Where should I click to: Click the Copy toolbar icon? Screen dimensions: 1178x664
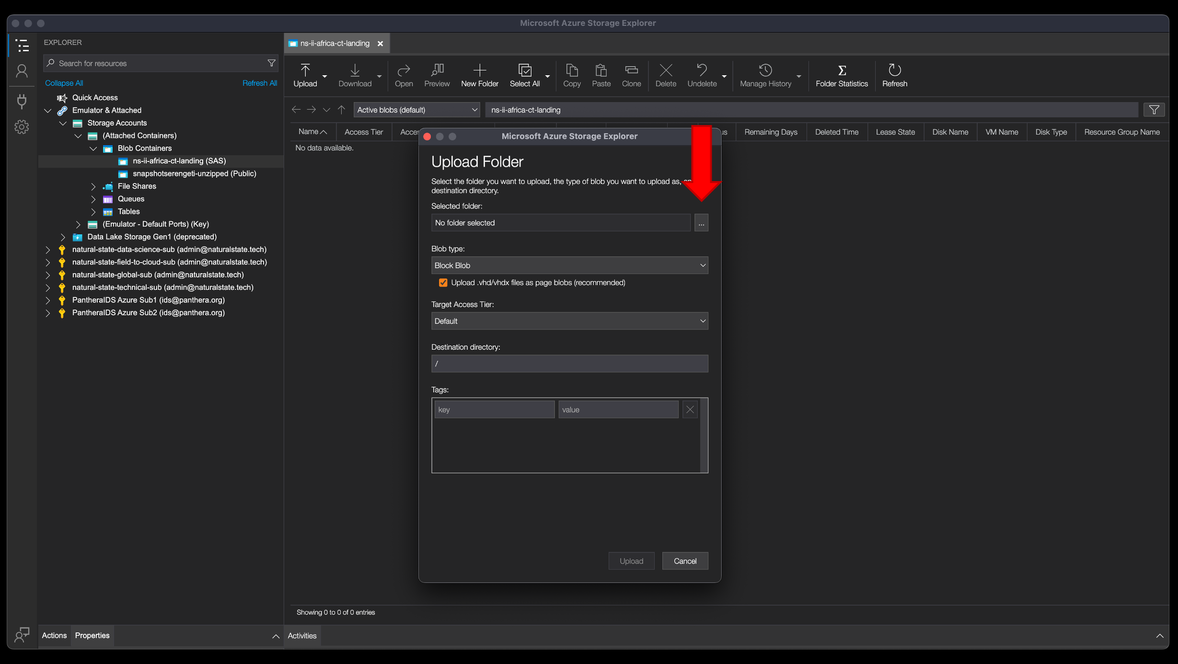coord(572,76)
